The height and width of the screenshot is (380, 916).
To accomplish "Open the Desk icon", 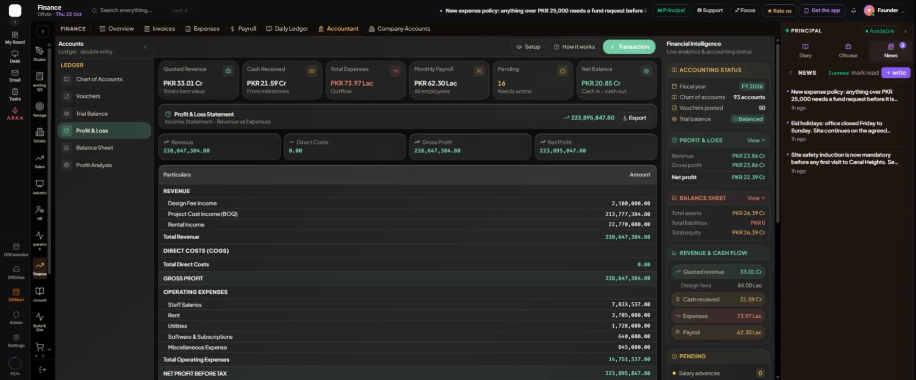I will coord(15,56).
